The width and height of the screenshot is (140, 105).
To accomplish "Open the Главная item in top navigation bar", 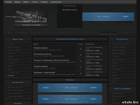I will tap(8, 2).
